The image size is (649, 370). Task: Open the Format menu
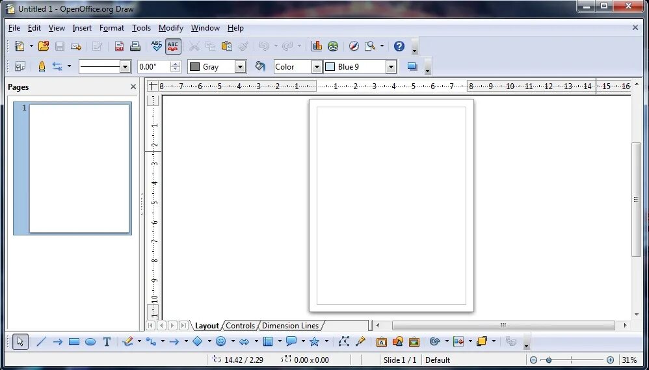coord(112,28)
